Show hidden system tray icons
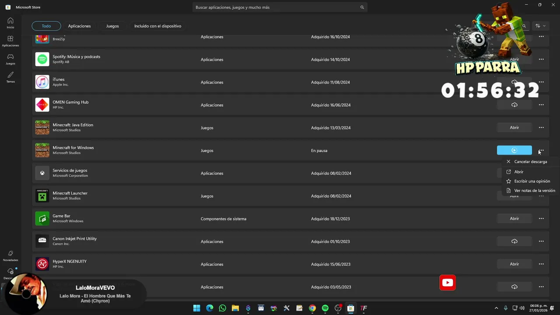560x315 pixels. pos(496,308)
